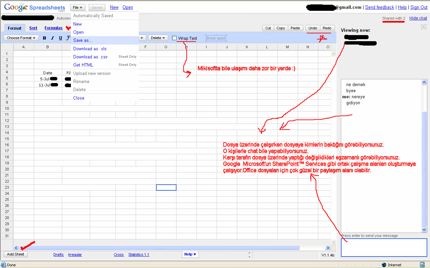Close the chat panel with the X icon
430x268 pixels.
click(424, 27)
